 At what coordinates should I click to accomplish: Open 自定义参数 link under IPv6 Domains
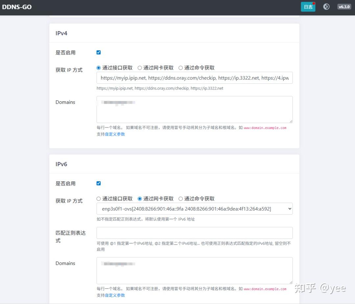(x=115, y=295)
